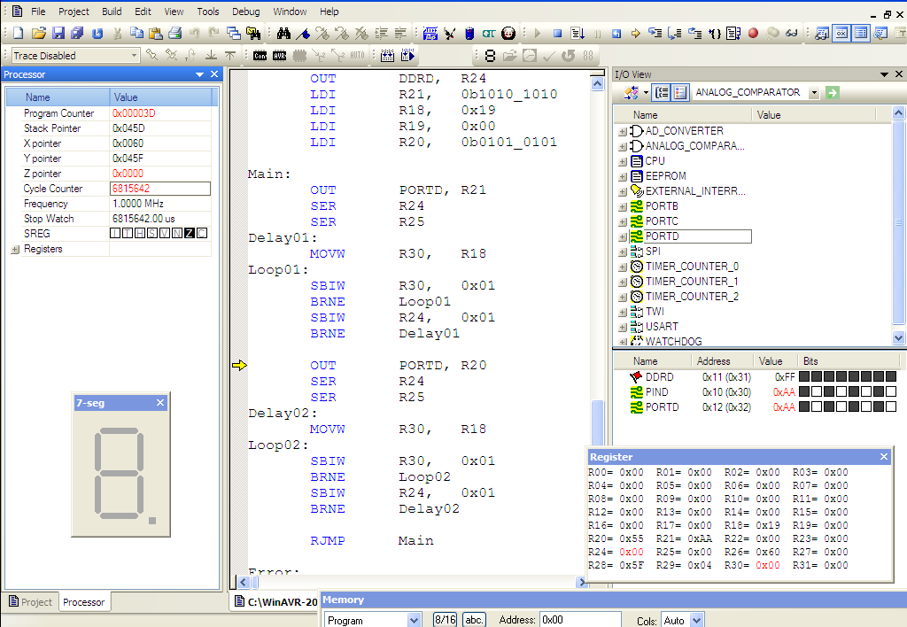The height and width of the screenshot is (627, 907).
Task: Click the Print icon in toolbar
Action: tap(174, 34)
